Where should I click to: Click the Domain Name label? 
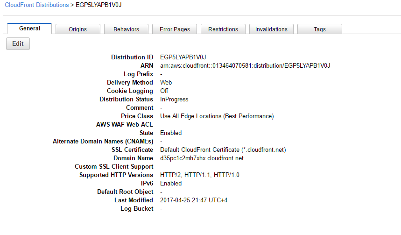(x=133, y=158)
